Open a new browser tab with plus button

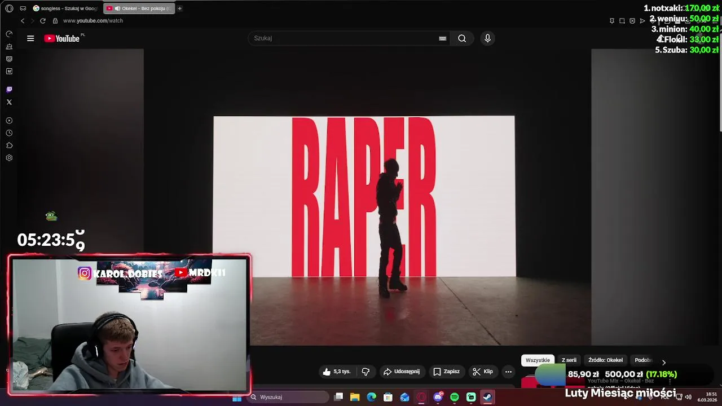(180, 8)
